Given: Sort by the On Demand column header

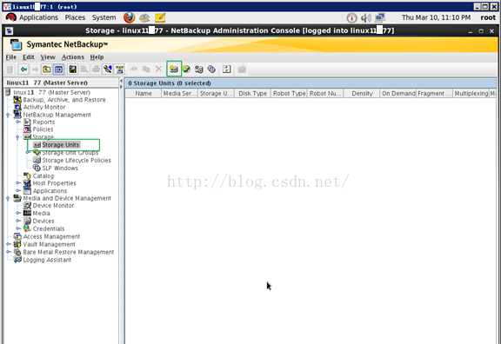Looking at the screenshot, I should pos(398,94).
